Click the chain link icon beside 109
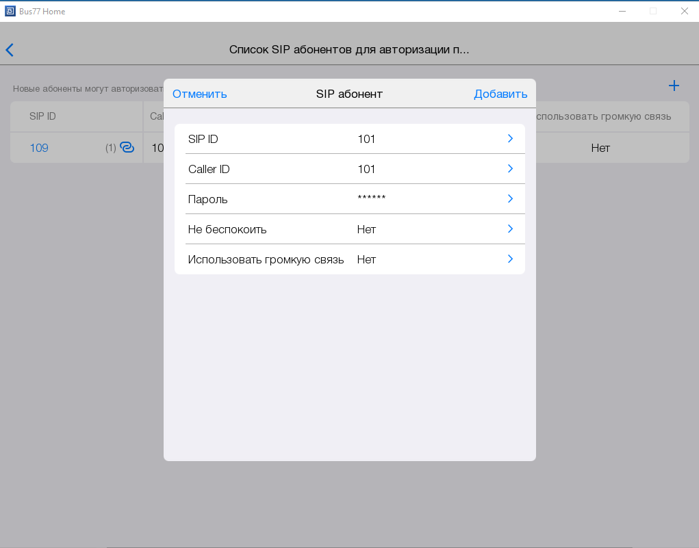Screen dimensions: 699x548 (127, 147)
